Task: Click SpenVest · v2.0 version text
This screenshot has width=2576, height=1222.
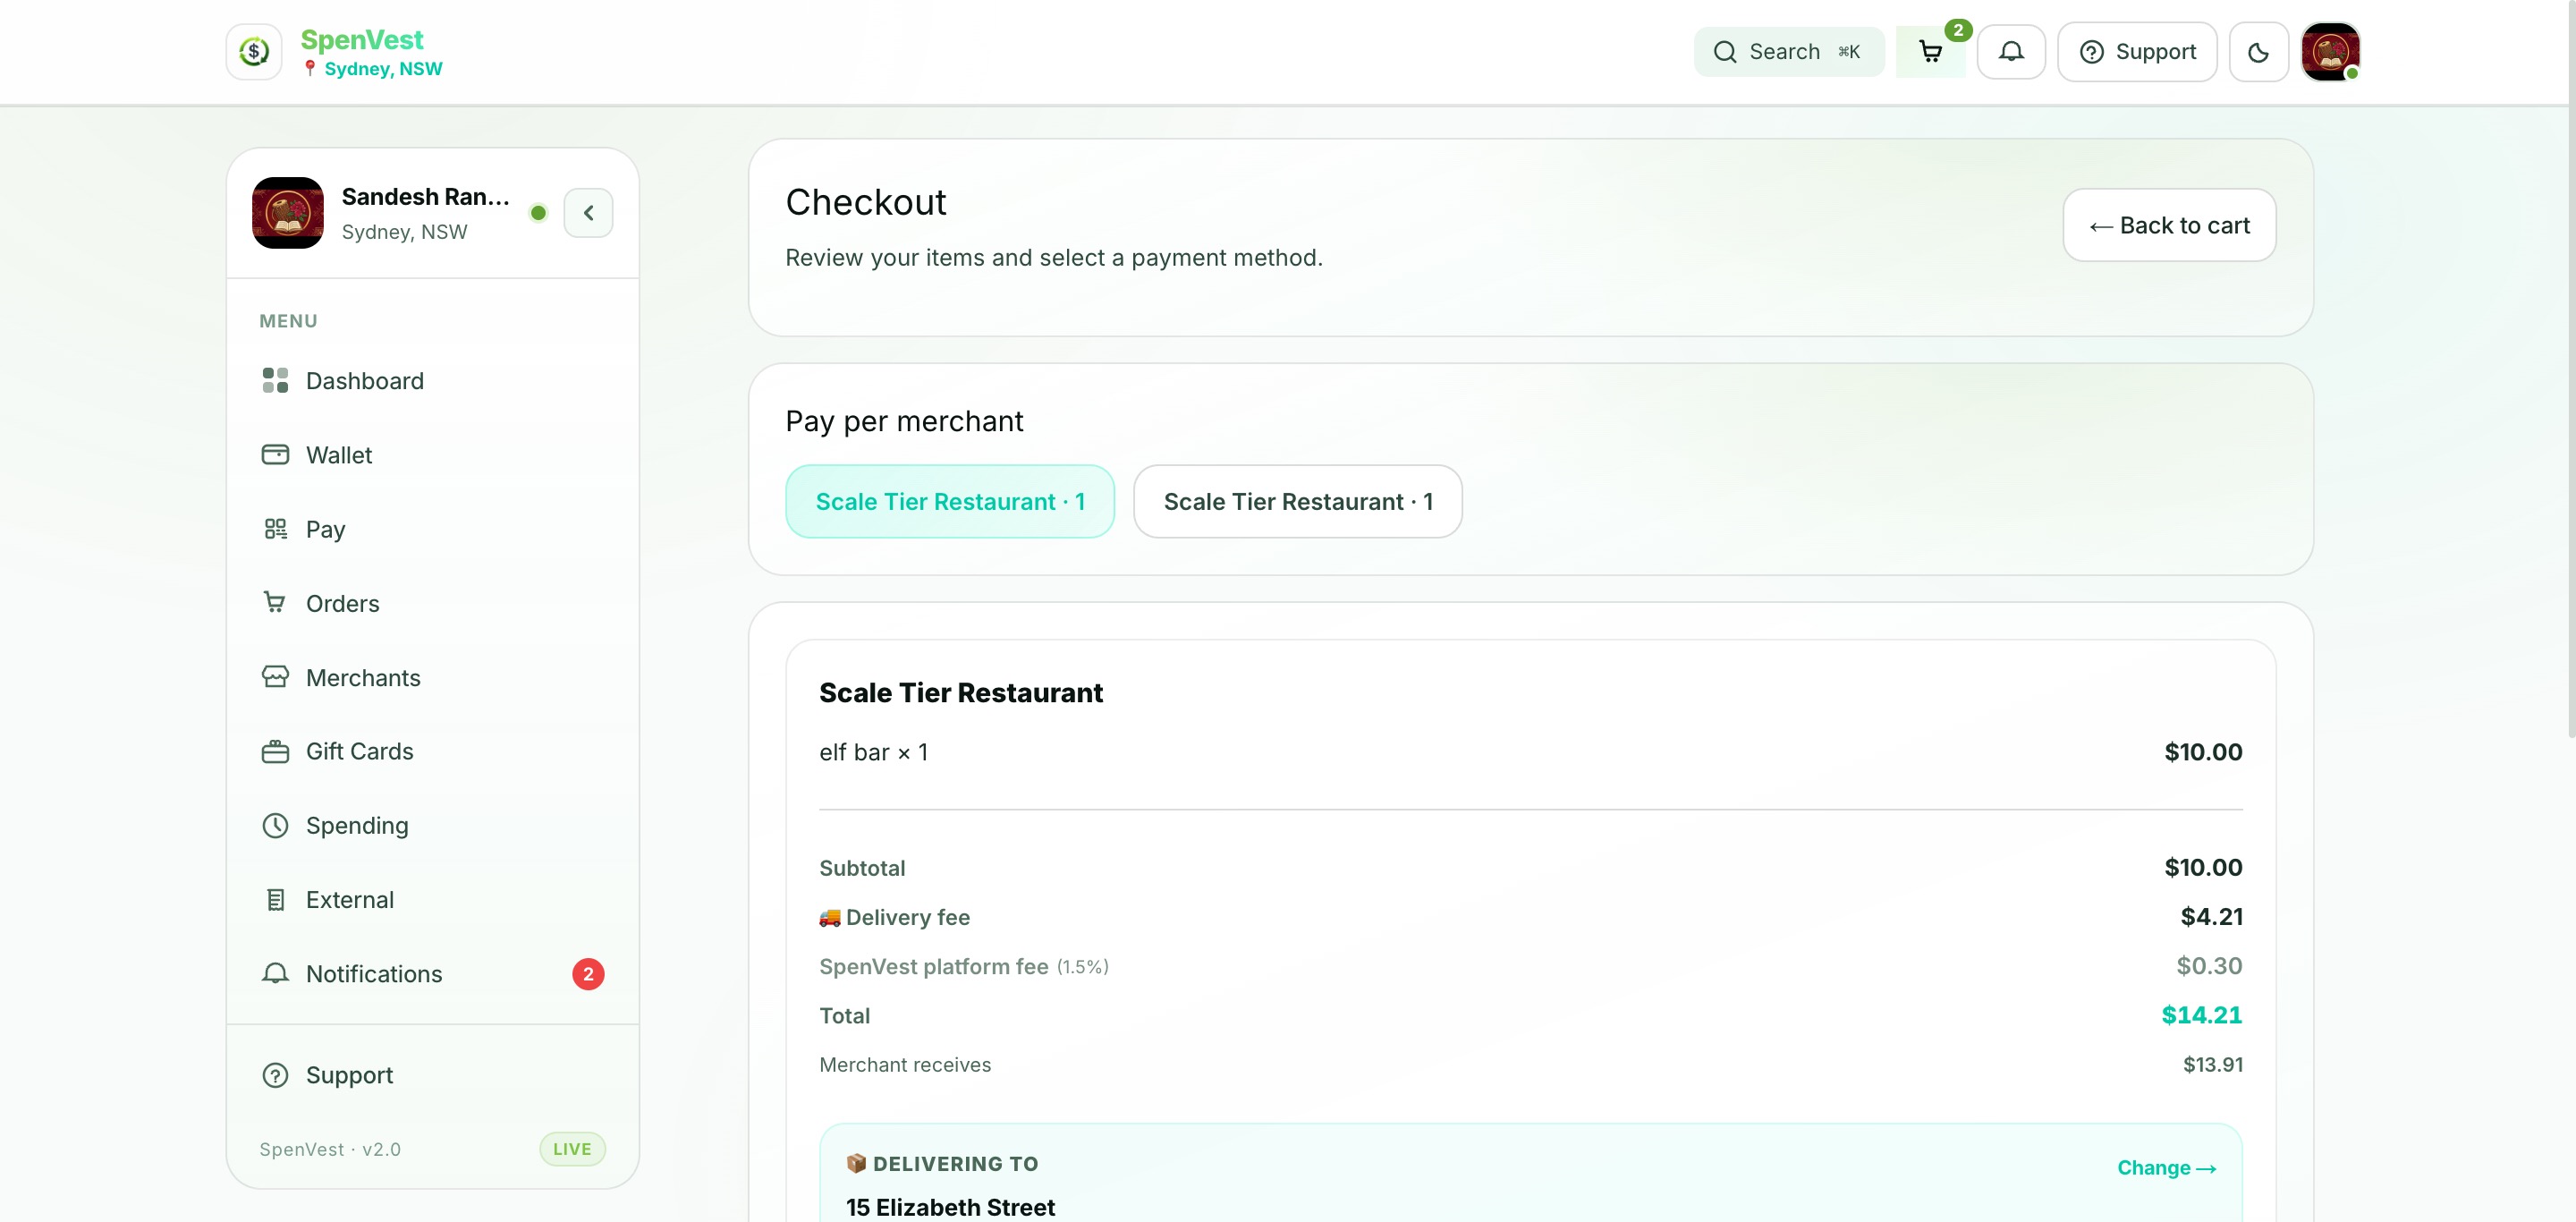Action: pyautogui.click(x=330, y=1149)
